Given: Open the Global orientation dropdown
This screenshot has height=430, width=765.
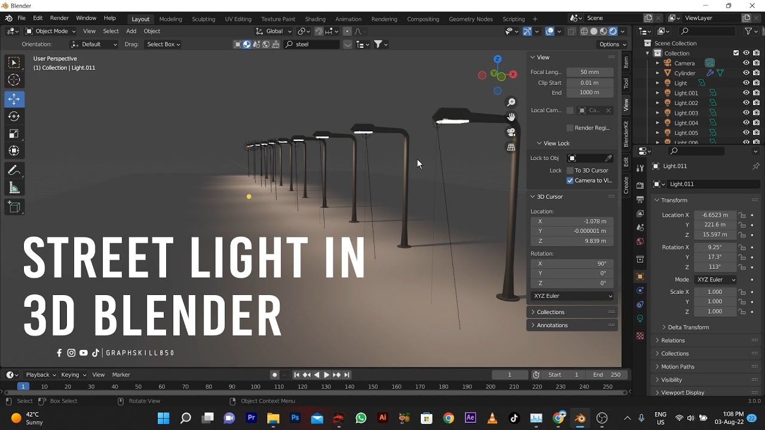Looking at the screenshot, I should pos(274,31).
